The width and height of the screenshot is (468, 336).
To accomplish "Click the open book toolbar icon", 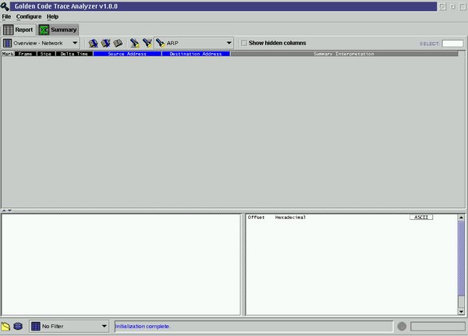I will [118, 44].
